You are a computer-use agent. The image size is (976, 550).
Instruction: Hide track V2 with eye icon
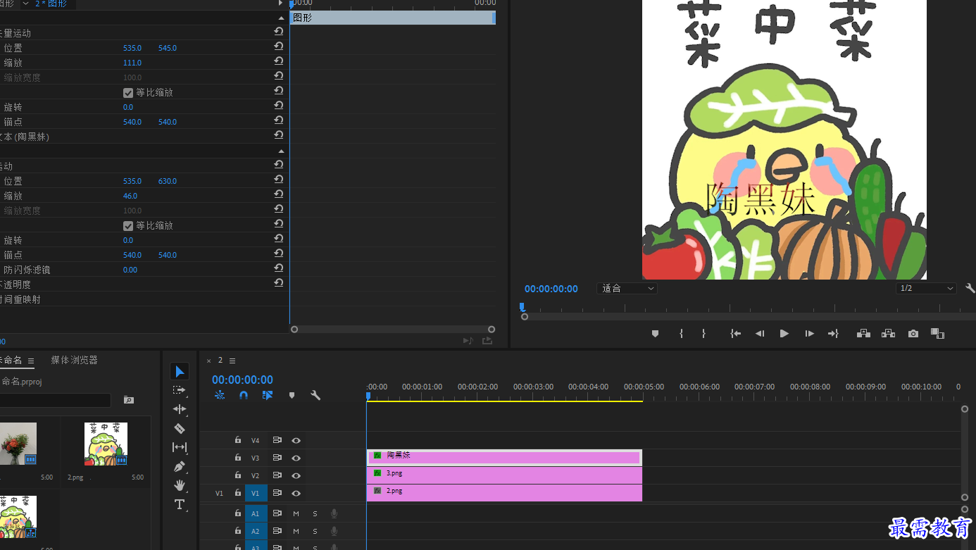click(296, 475)
